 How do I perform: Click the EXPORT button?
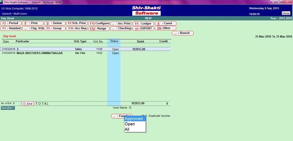click(143, 29)
